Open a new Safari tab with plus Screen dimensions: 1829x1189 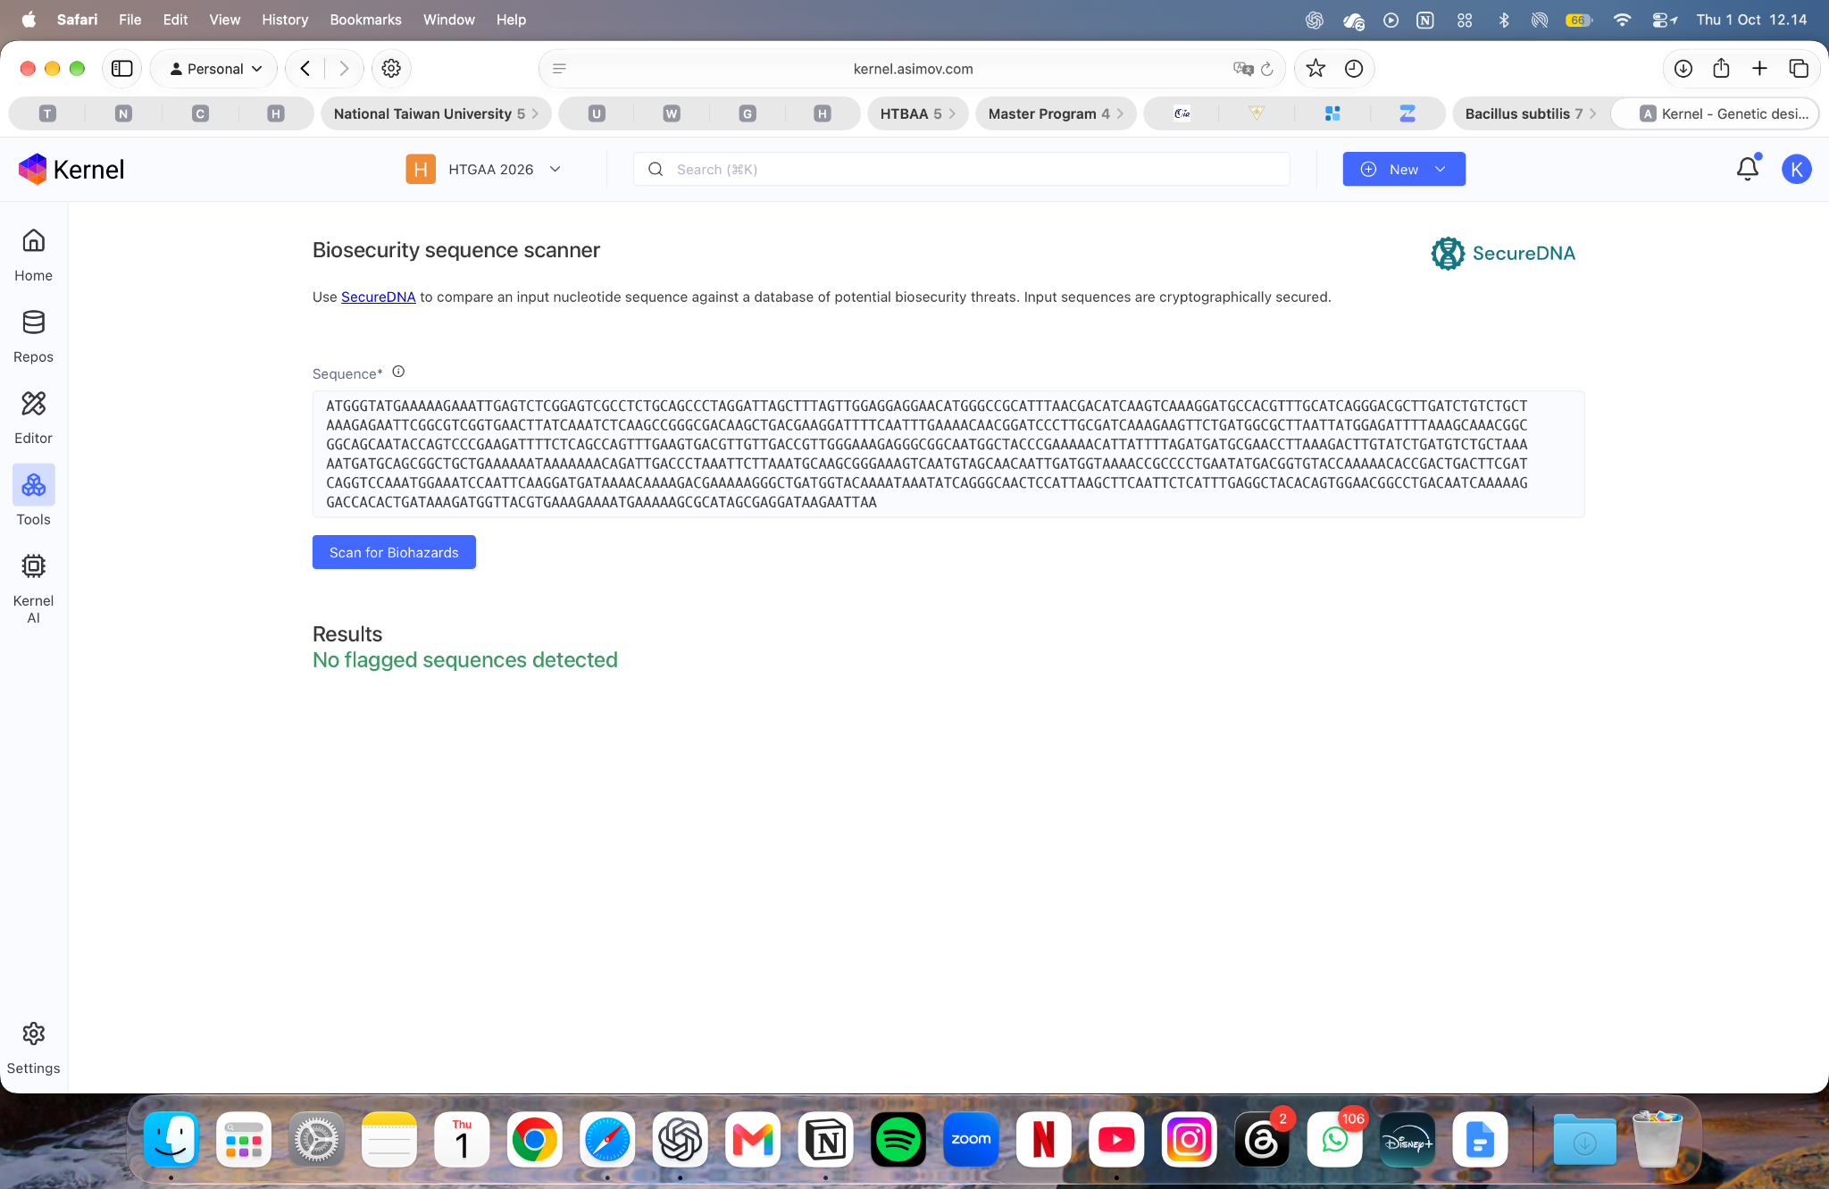coord(1760,69)
